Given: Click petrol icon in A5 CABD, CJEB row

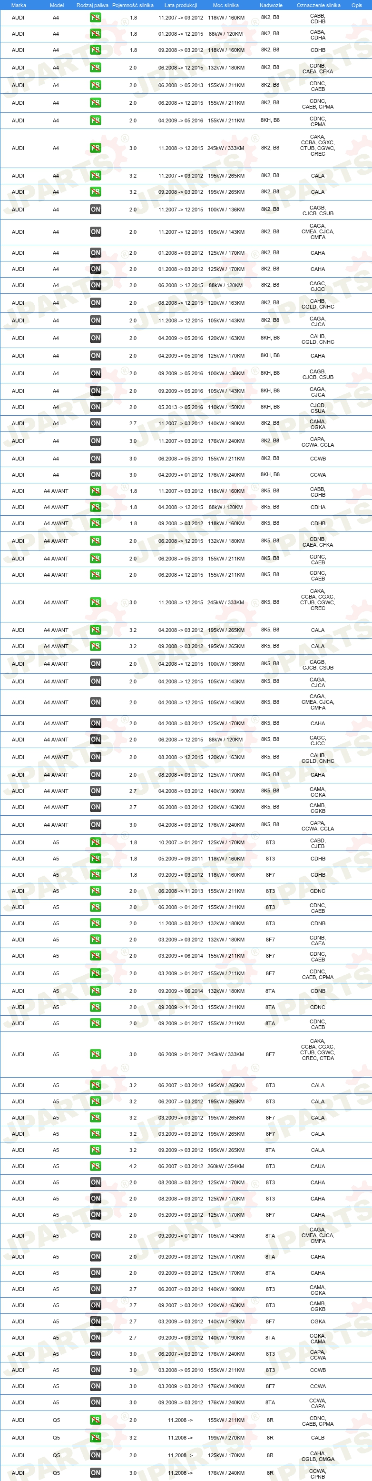Looking at the screenshot, I should (95, 841).
